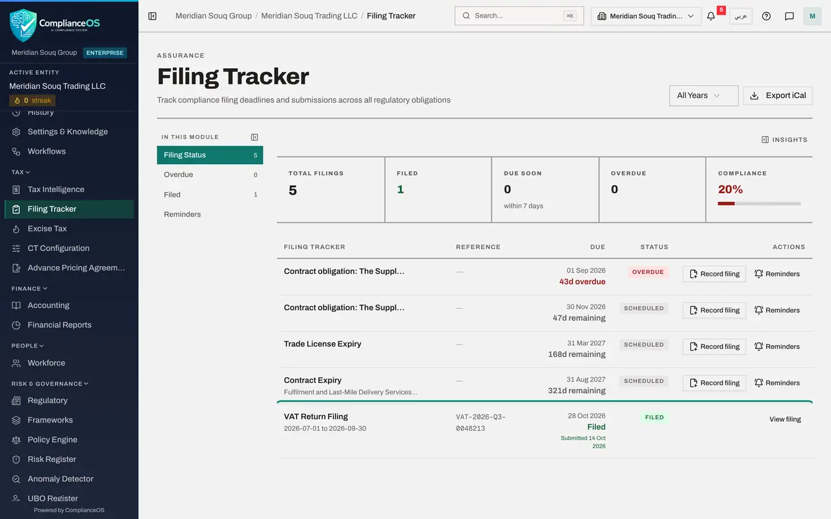This screenshot has height=519, width=831.
Task: Click the Search input field
Action: [x=519, y=16]
